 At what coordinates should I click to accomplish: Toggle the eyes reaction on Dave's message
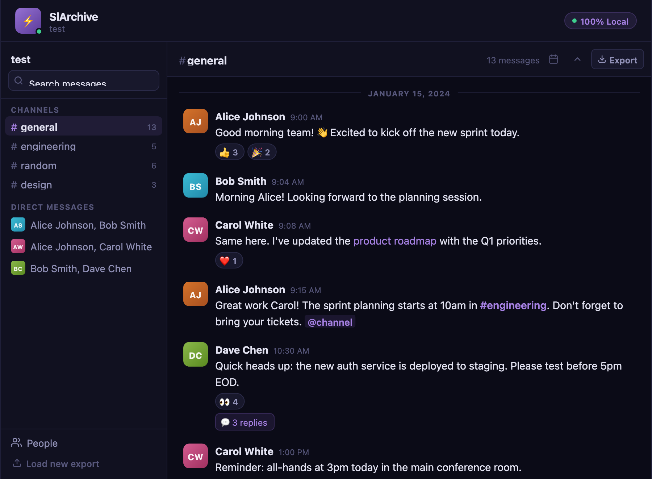click(x=229, y=401)
